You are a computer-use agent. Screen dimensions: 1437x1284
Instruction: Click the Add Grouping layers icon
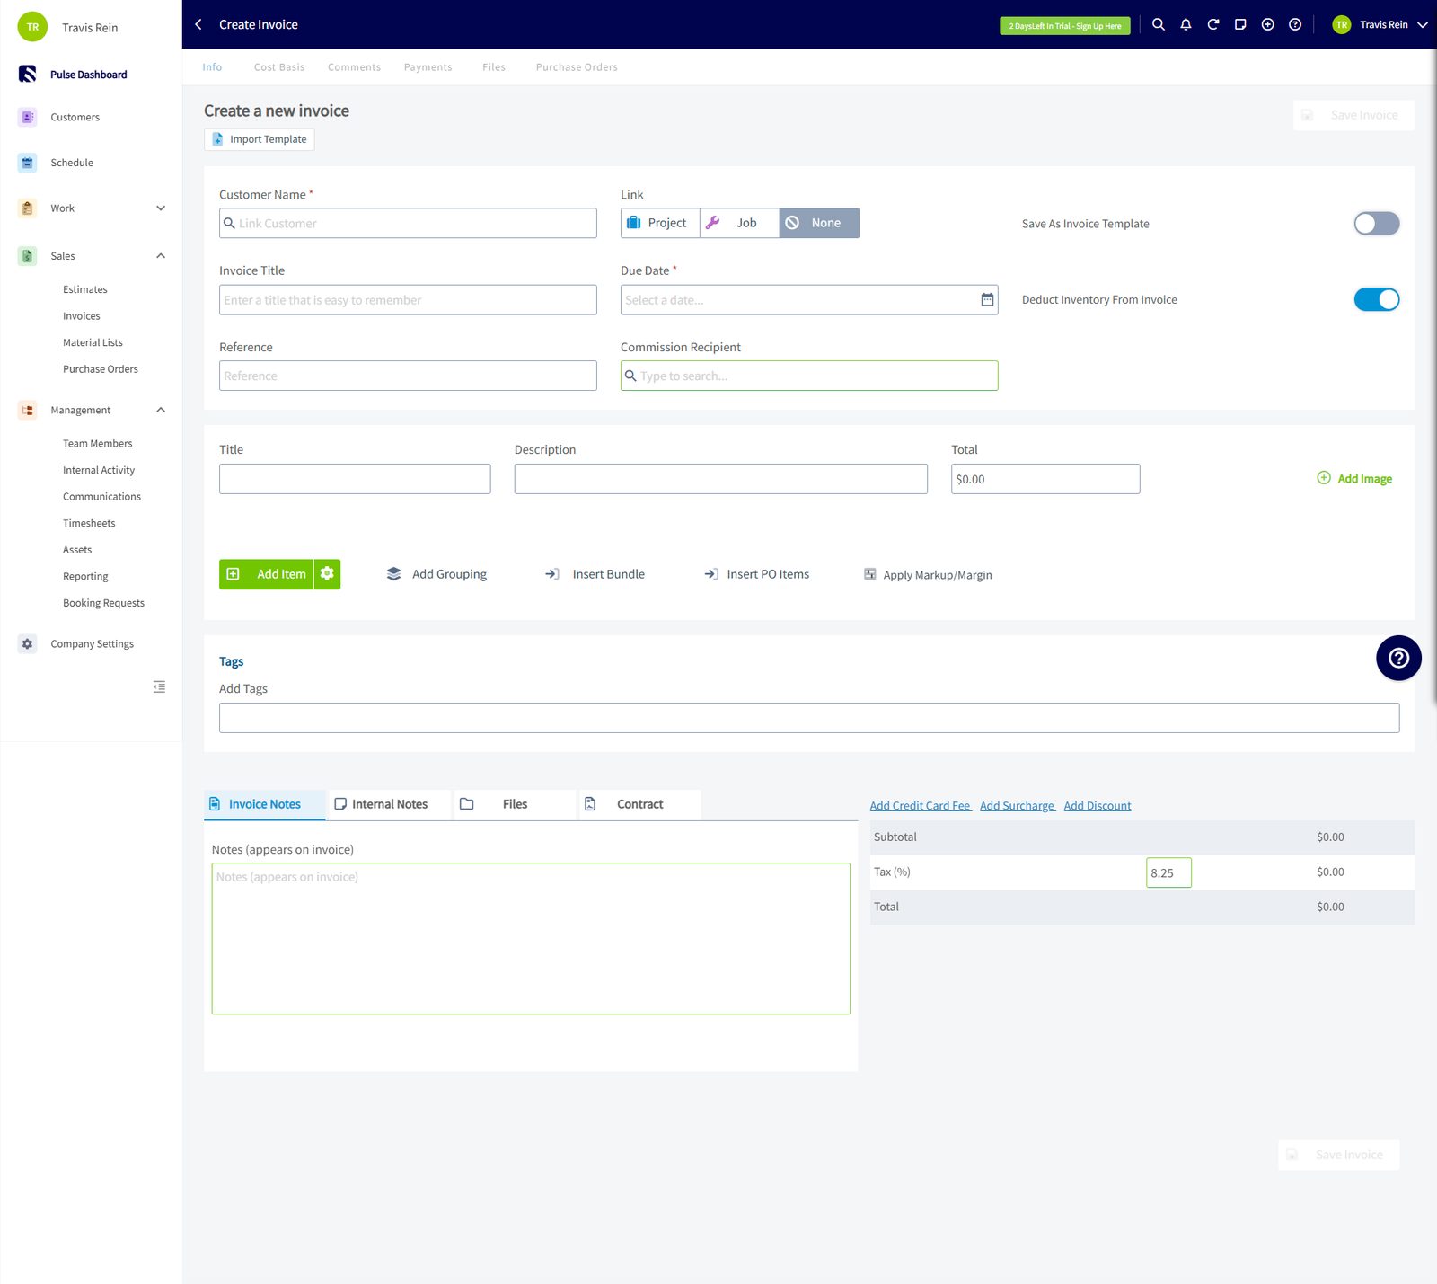click(x=393, y=573)
